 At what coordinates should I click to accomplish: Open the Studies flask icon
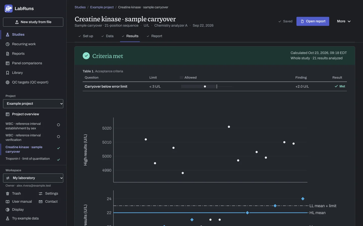tap(8, 35)
